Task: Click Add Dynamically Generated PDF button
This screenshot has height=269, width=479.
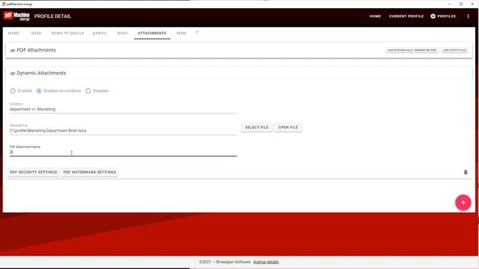Action: [412, 50]
